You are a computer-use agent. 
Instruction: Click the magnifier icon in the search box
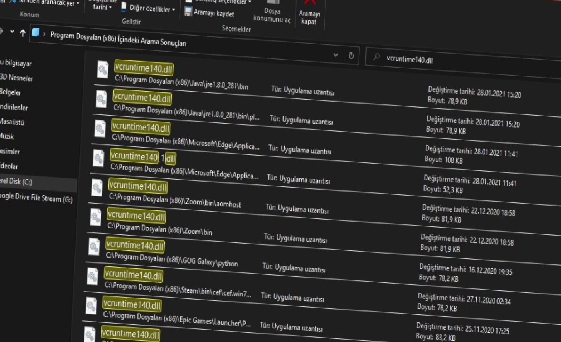click(377, 56)
